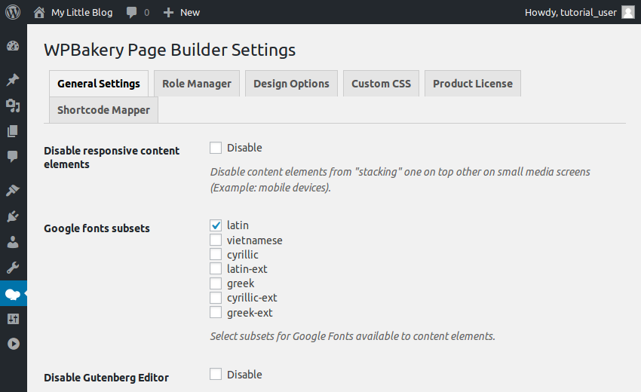Open Appearance paintbrush sidebar icon
Viewport: 641px width, 392px height.
[13, 190]
